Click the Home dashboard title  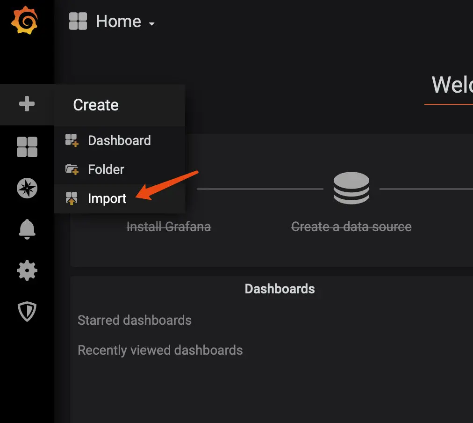point(119,22)
